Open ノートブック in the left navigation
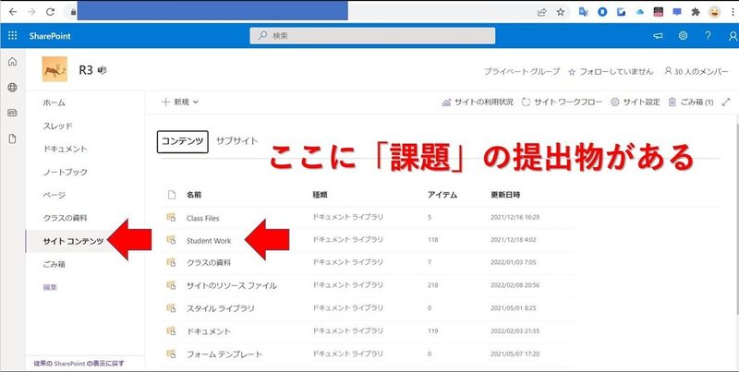The width and height of the screenshot is (739, 372). 65,172
